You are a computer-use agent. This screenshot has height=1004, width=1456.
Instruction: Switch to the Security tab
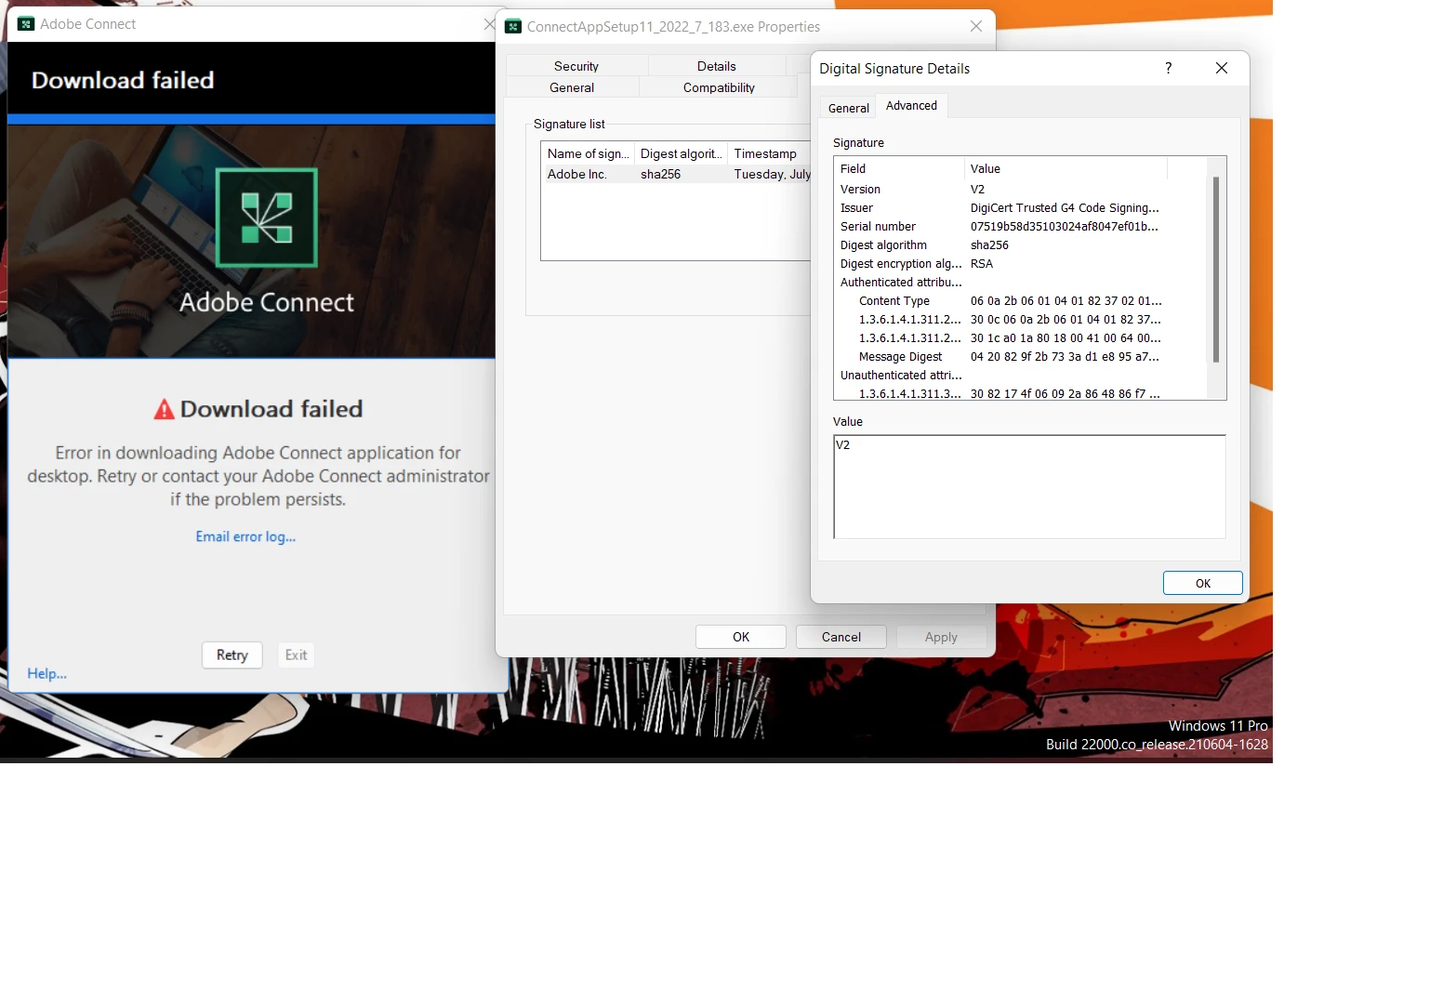coord(576,66)
